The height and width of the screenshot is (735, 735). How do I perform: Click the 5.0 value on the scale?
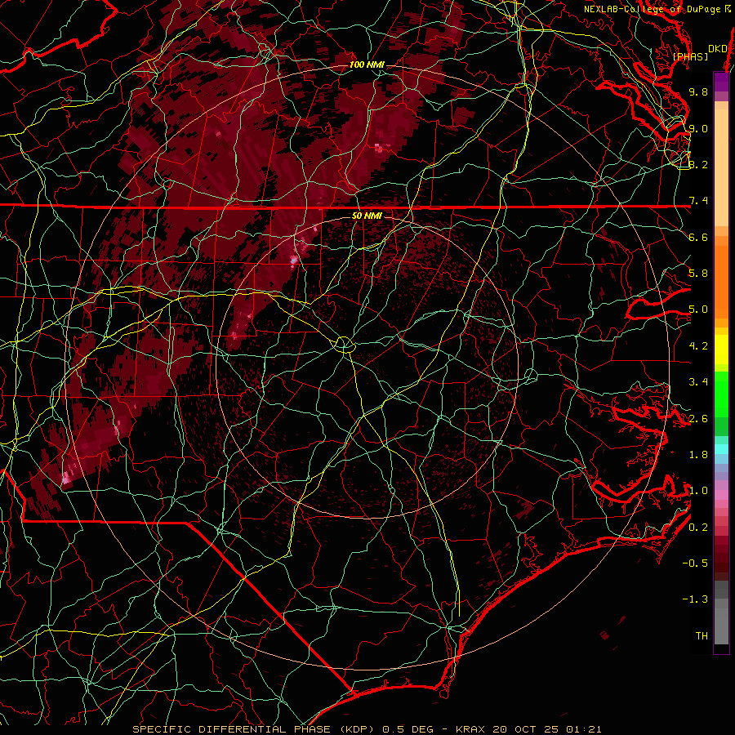[698, 310]
